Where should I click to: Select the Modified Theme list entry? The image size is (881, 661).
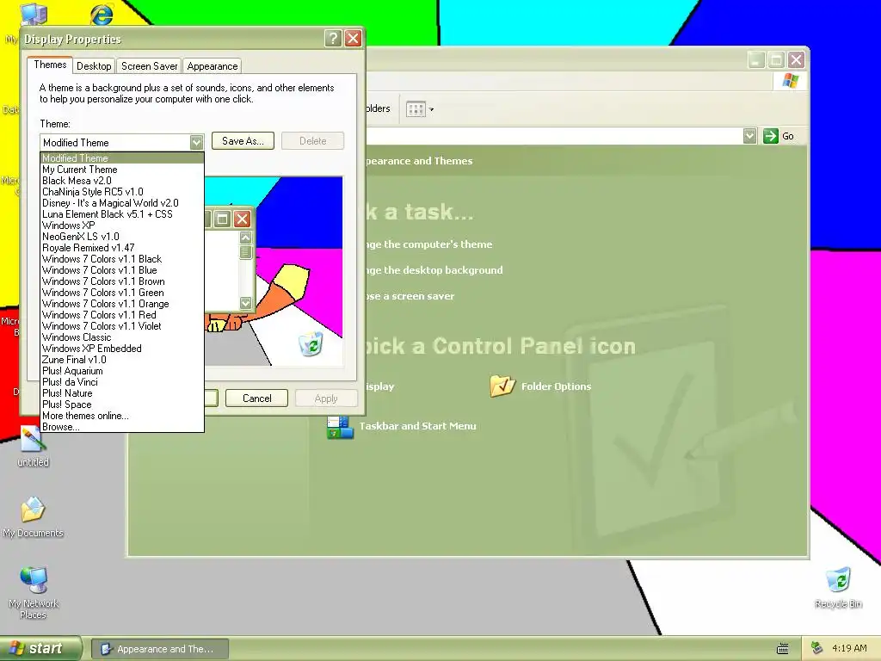[122, 158]
